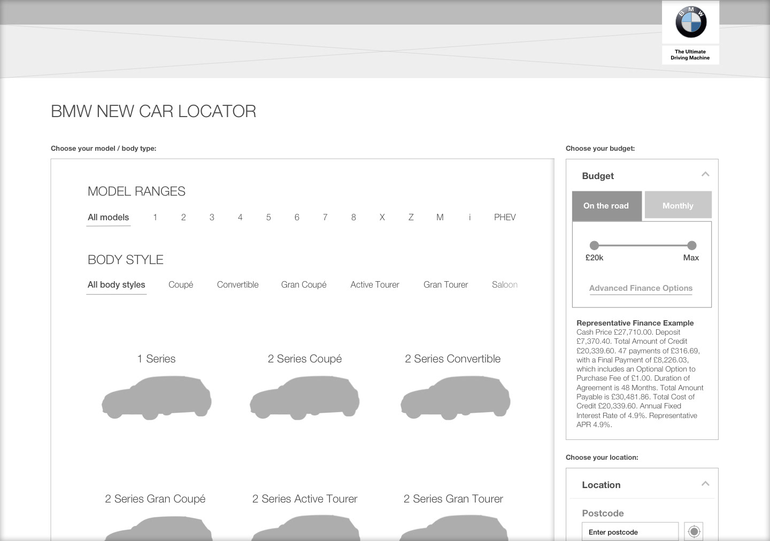Filter body style by Active Tourer
Screen dimensions: 770x541
click(375, 285)
